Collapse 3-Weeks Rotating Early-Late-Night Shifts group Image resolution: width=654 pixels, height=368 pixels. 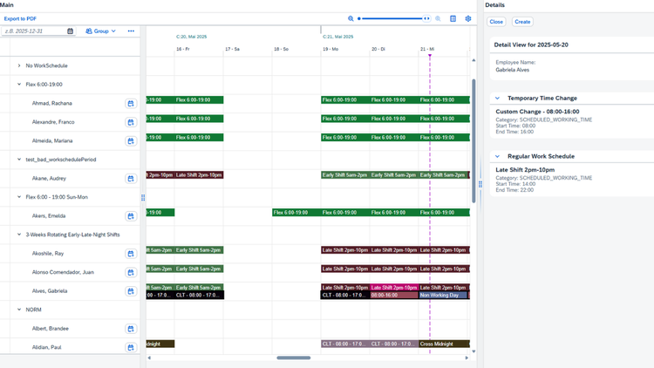(x=19, y=235)
